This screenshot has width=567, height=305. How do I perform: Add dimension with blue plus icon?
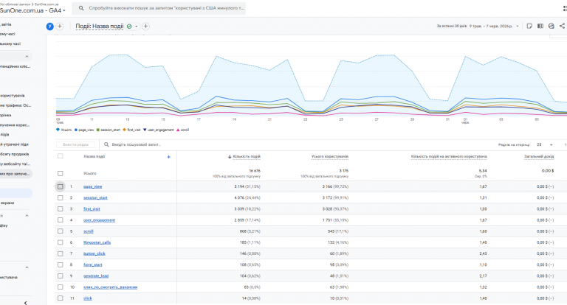[168, 157]
